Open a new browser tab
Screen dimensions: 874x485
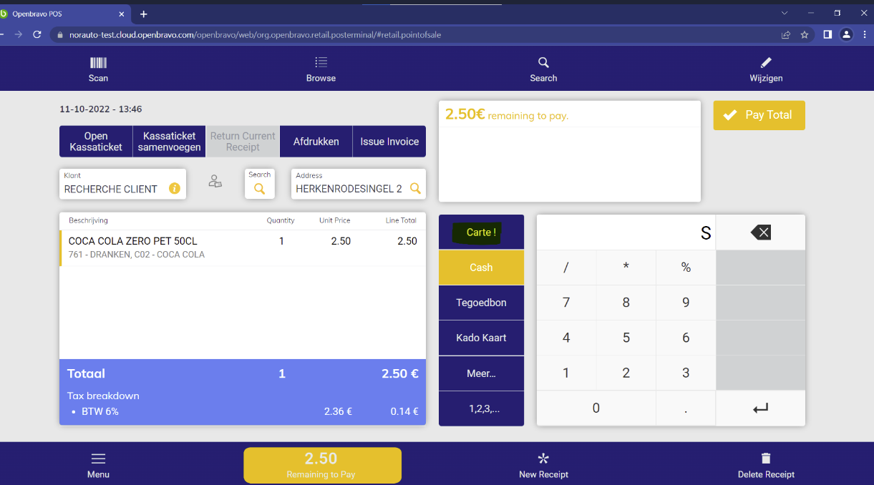pos(143,14)
